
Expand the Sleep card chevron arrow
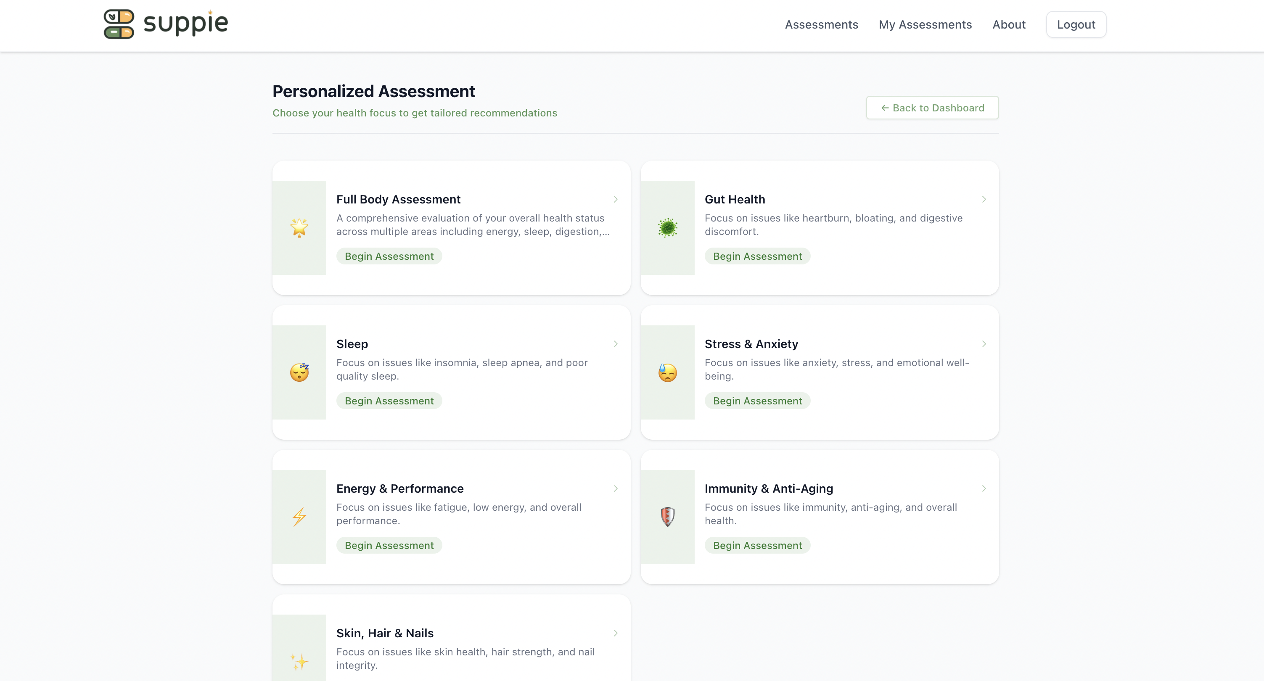(x=615, y=344)
